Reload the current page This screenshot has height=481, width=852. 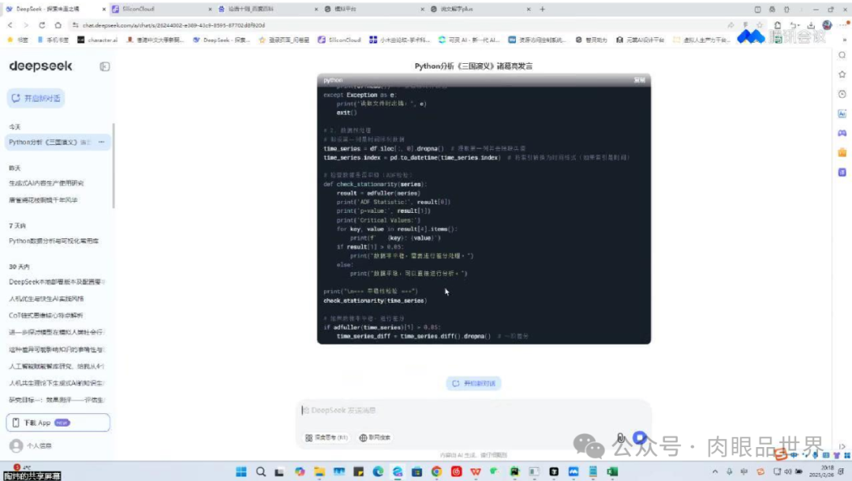42,25
